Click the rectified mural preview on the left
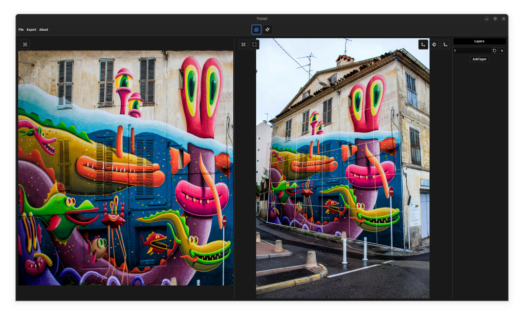 point(125,167)
